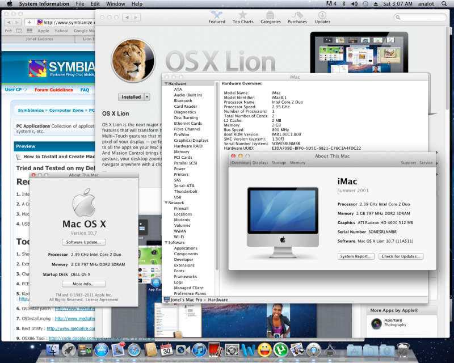Launch uTorrent from the Dock

pyautogui.click(x=281, y=351)
